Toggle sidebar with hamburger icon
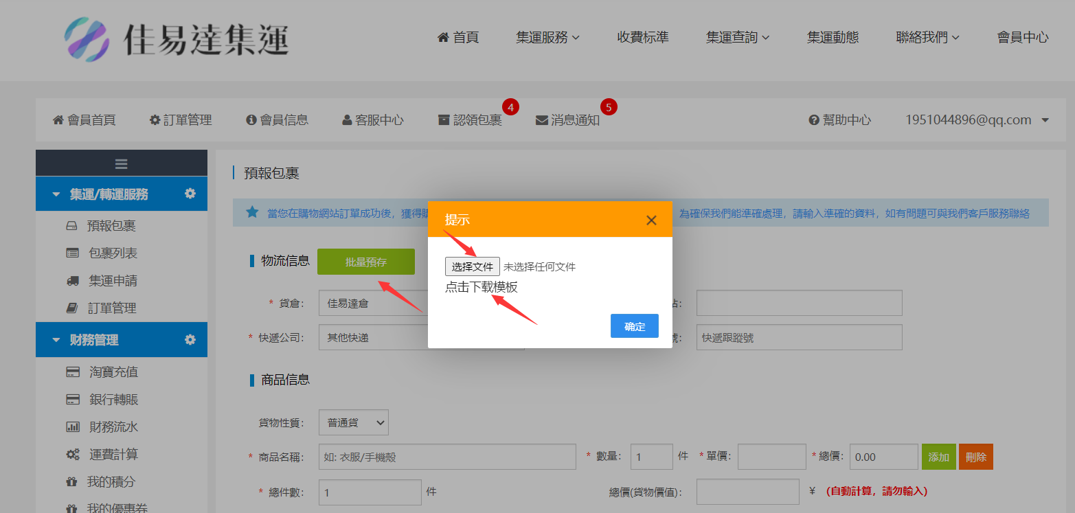The height and width of the screenshot is (513, 1075). pos(122,163)
